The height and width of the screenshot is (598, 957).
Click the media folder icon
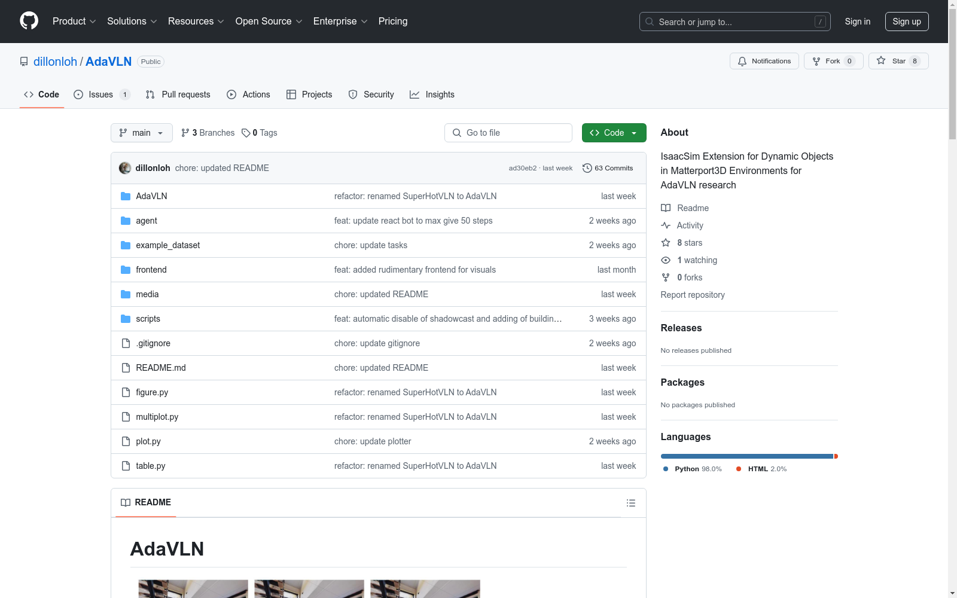tap(126, 294)
